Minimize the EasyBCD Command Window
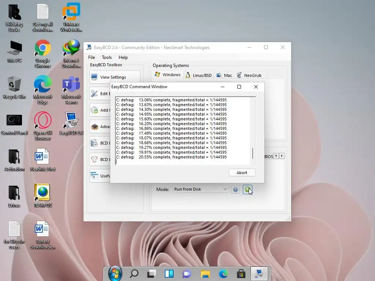Image resolution: width=375 pixels, height=281 pixels. 223,87
